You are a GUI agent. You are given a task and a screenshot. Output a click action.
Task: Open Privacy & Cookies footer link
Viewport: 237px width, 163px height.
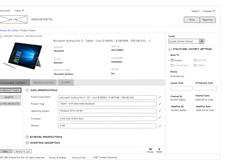tap(57, 158)
